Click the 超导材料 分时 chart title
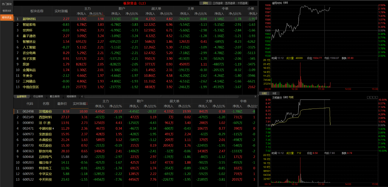388x187 pixels. pyautogui.click(x=280, y=3)
